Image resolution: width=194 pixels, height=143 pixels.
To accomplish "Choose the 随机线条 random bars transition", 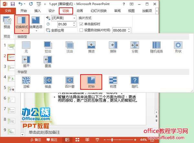I will point(156,47).
